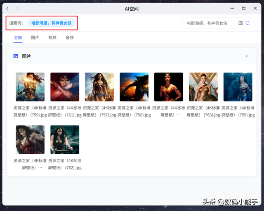Open thumbnail of image (758).jpg
Screen dimensions: 264x211
(x=134, y=87)
